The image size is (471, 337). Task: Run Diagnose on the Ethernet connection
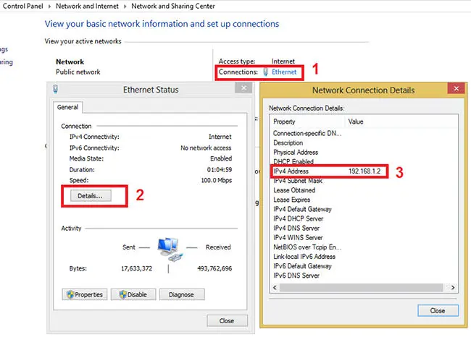coord(182,294)
